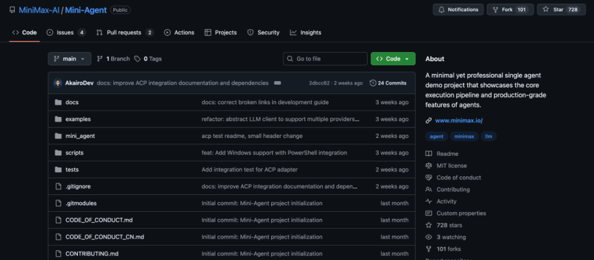Click the 'agent' topic tag
The width and height of the screenshot is (594, 260).
pyautogui.click(x=436, y=136)
